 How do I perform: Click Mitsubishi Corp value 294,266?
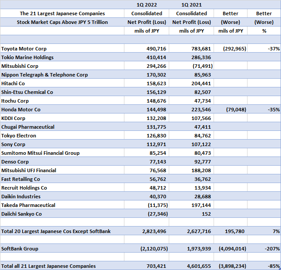(x=156, y=66)
